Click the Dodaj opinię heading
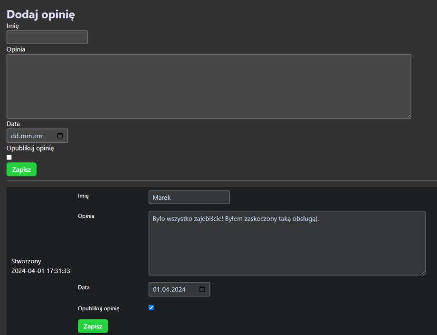This screenshot has width=437, height=335. click(41, 15)
